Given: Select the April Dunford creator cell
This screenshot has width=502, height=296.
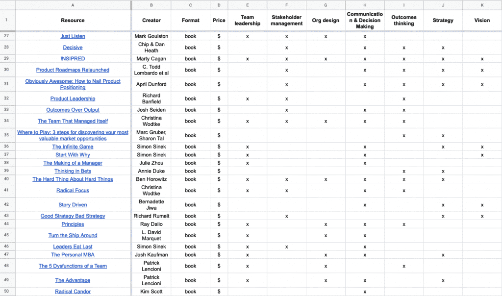Looking at the screenshot, I should (151, 84).
